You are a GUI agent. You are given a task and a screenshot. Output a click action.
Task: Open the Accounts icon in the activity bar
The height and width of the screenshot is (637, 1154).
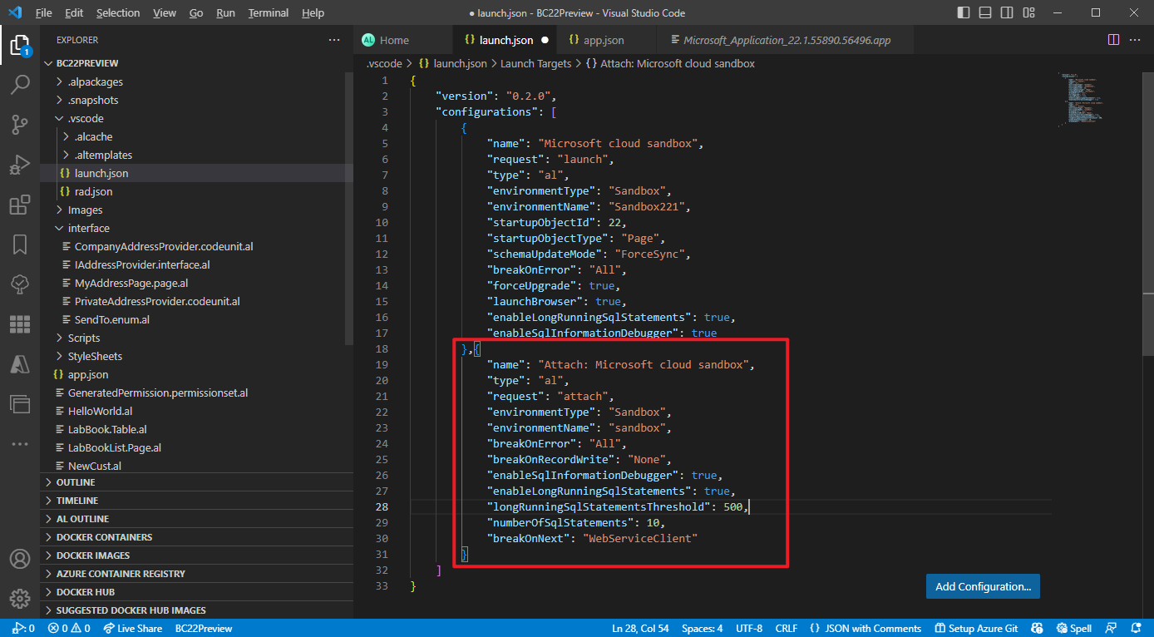(20, 558)
